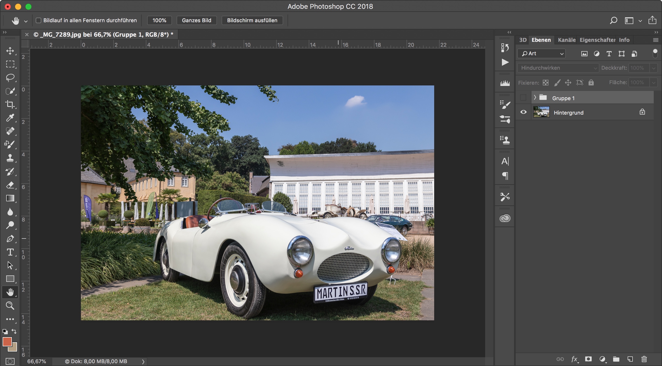Open the foreground color swatch

pyautogui.click(x=7, y=342)
